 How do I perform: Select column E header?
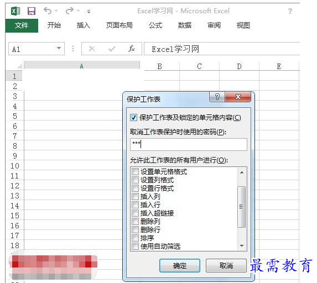[x=279, y=66]
